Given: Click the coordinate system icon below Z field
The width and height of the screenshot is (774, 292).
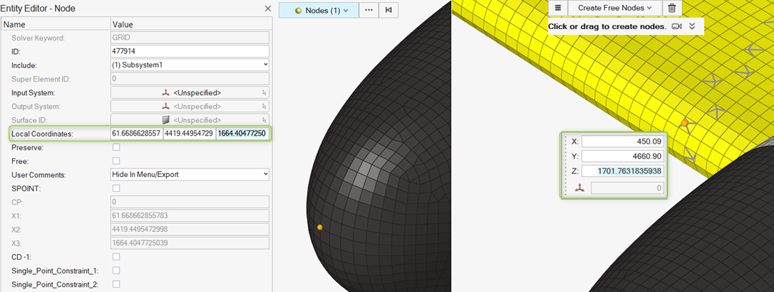Looking at the screenshot, I should (x=579, y=188).
